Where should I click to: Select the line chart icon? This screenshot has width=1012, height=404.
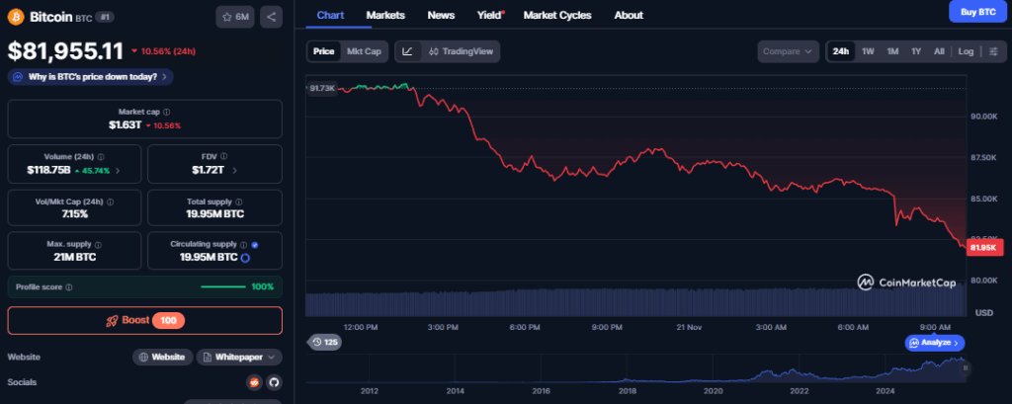coord(407,51)
